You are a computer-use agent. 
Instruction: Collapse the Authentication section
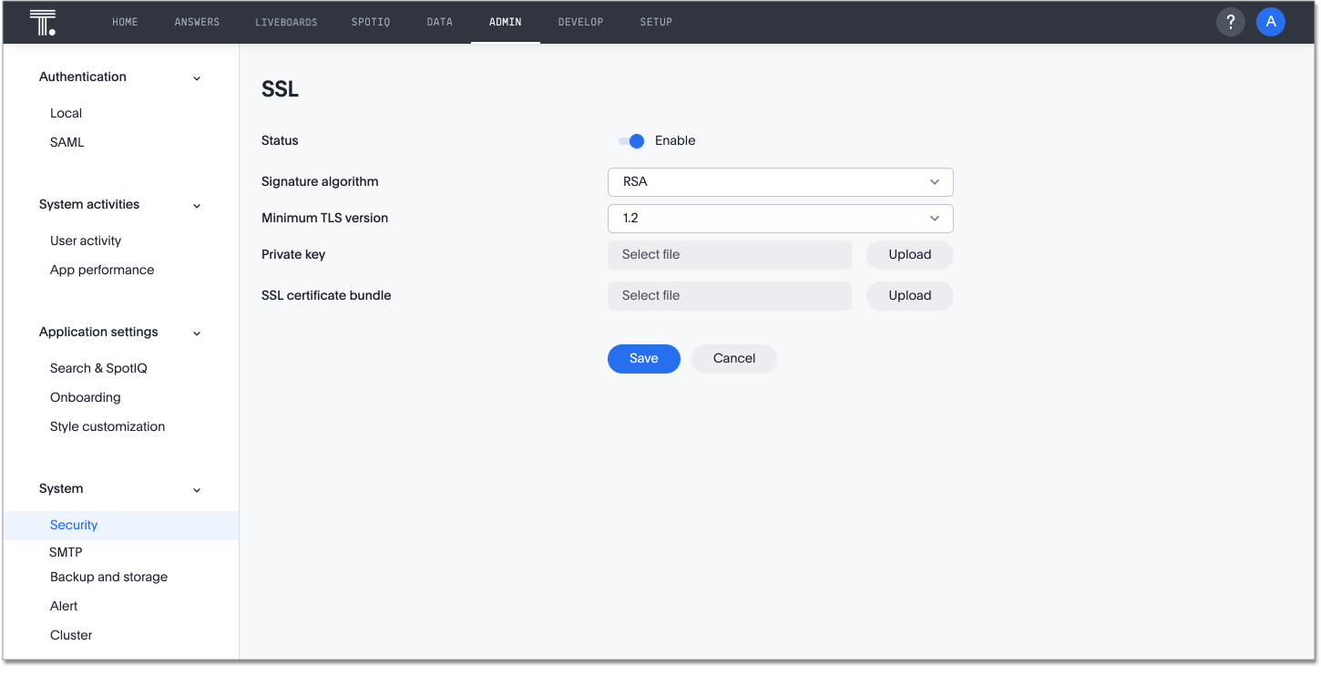coord(197,77)
